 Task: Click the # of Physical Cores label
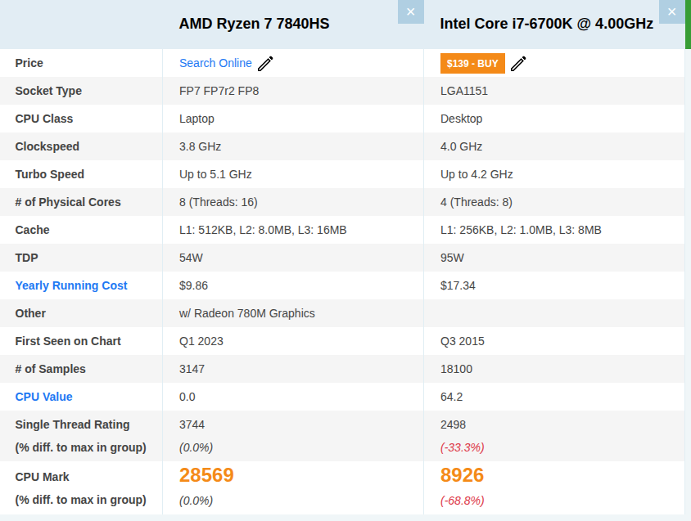click(68, 202)
